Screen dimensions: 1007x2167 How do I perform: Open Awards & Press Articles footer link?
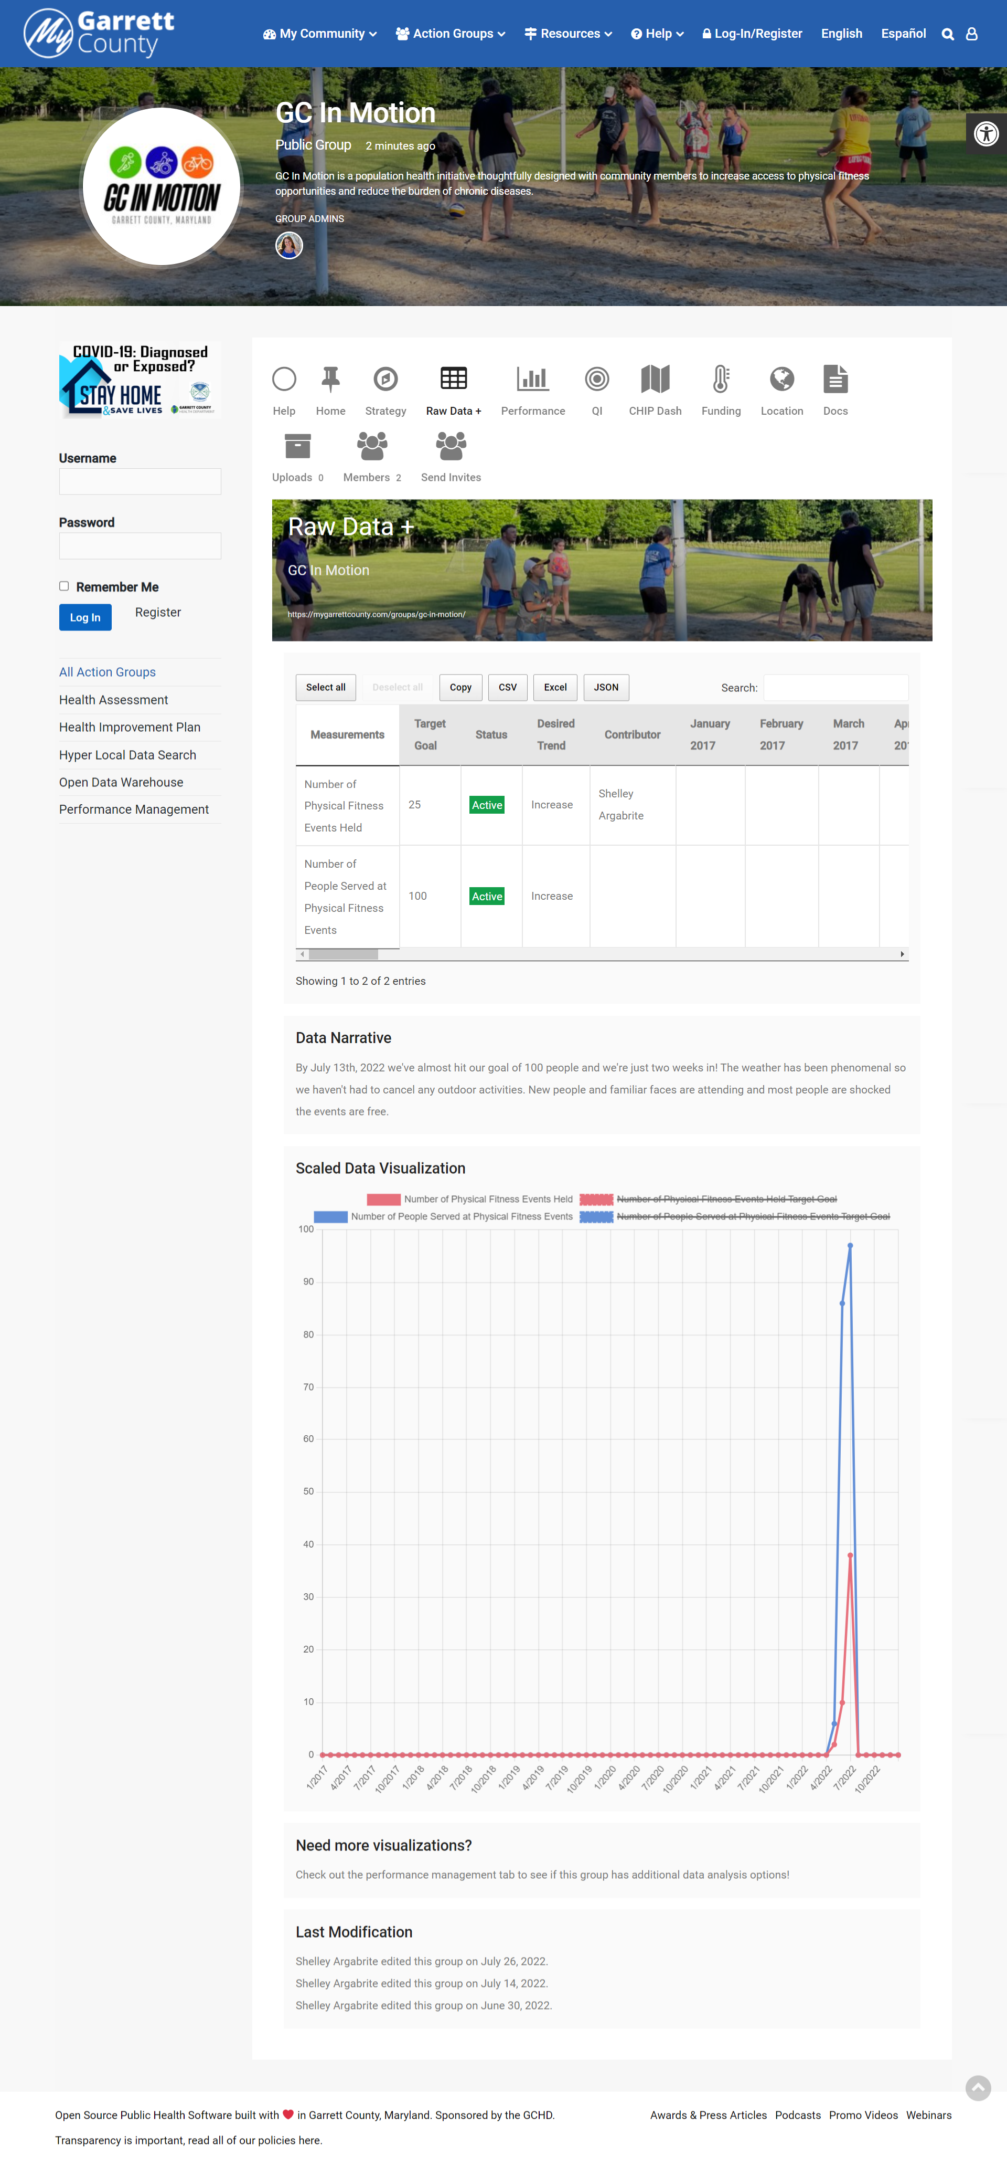point(708,2115)
